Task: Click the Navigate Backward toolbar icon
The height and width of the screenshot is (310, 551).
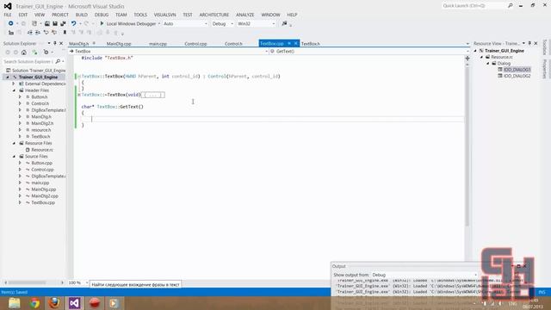Action: coord(10,23)
